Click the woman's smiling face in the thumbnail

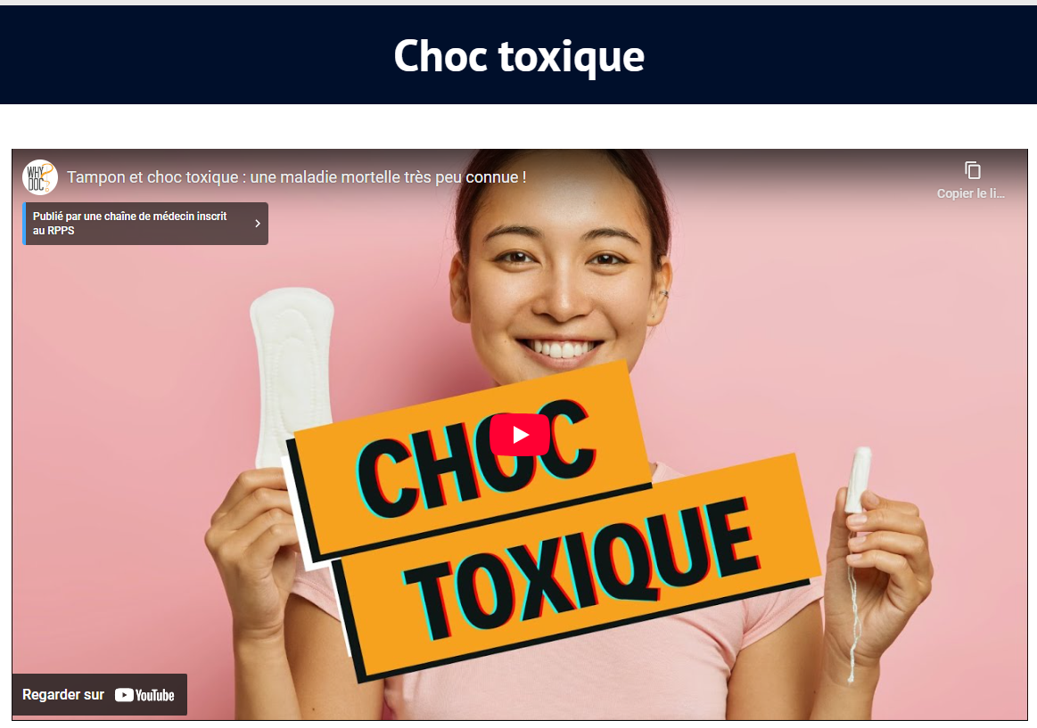562,284
